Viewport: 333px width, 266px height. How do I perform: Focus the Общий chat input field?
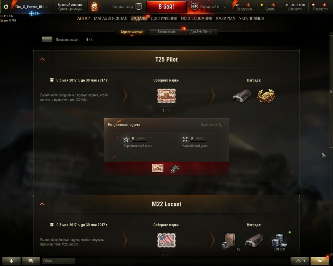58,261
